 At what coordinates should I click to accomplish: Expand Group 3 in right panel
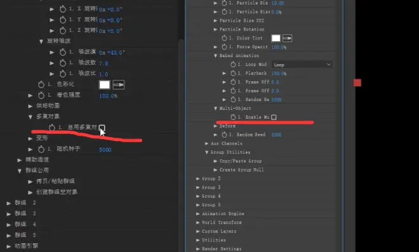(x=197, y=187)
